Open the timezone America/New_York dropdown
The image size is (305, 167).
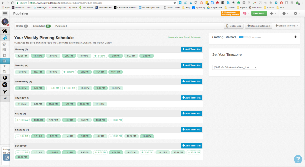(x=234, y=67)
